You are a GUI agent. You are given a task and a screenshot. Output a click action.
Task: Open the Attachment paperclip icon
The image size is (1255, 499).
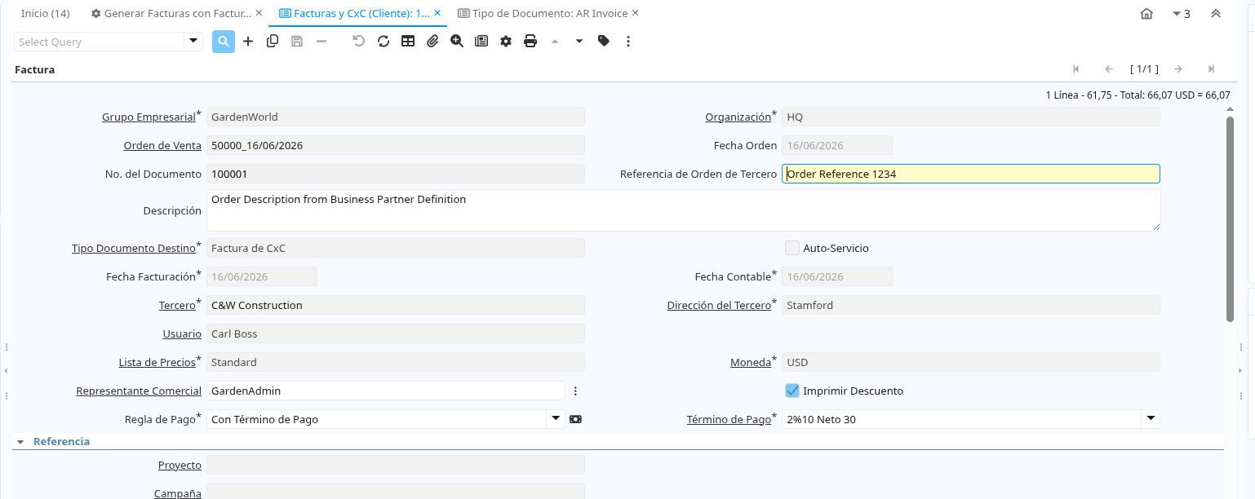pos(432,42)
